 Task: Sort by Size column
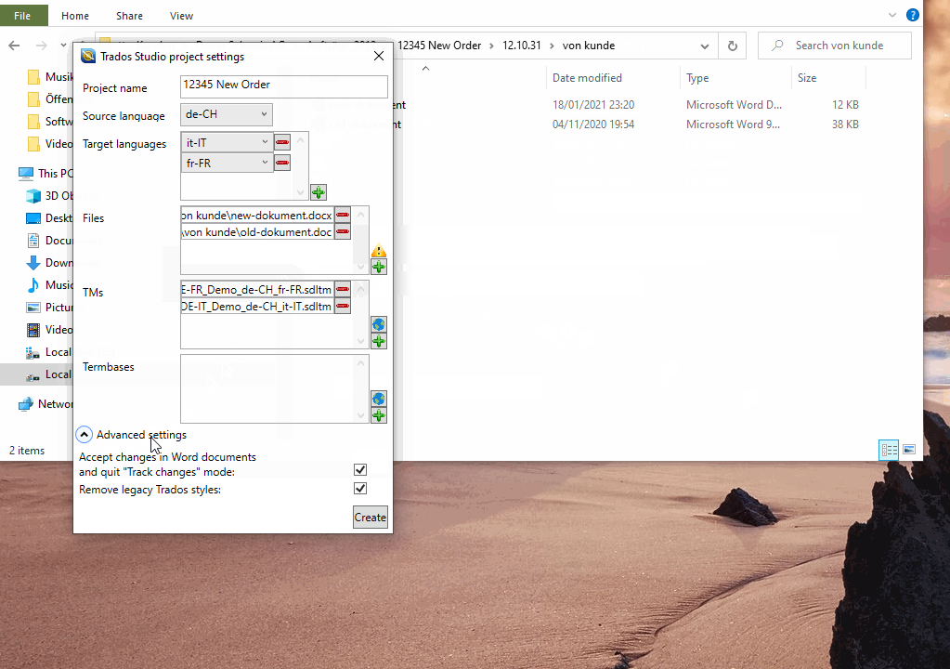[828, 77]
